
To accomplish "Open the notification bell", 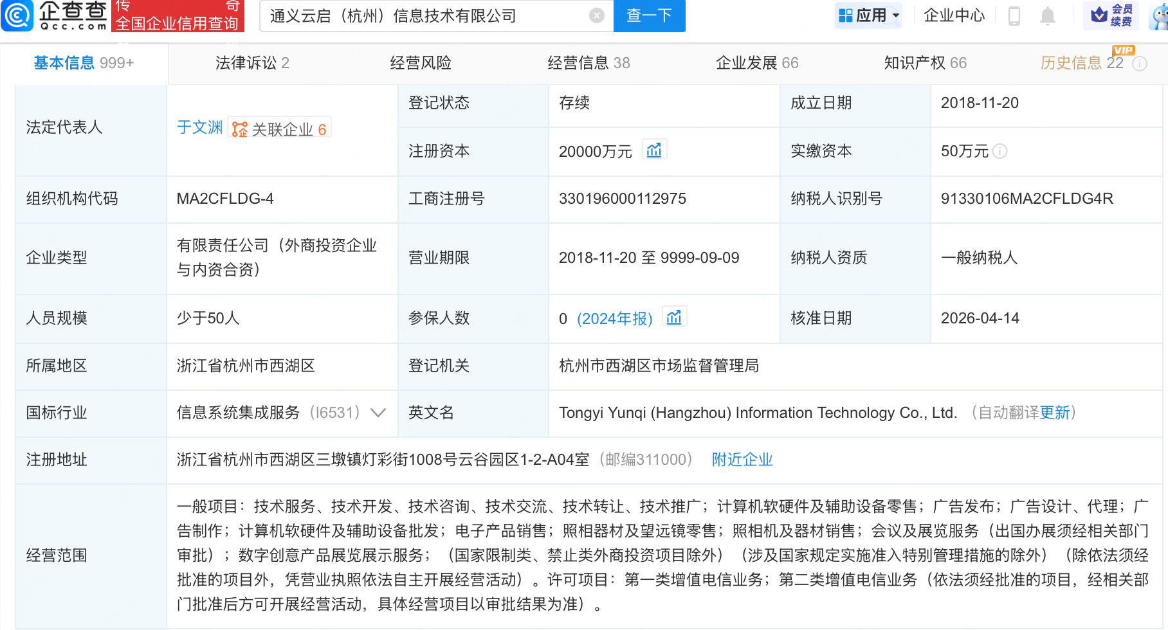I will click(1049, 16).
